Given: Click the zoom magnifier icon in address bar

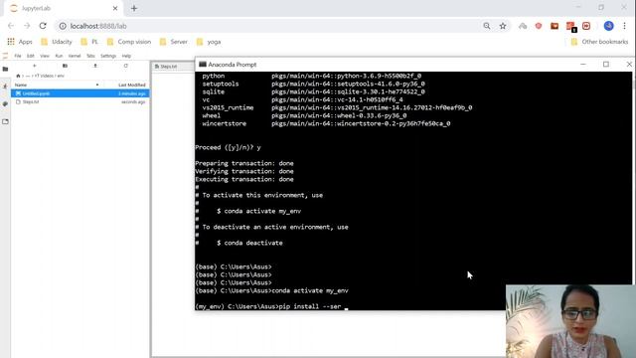Looking at the screenshot, I should pyautogui.click(x=487, y=26).
